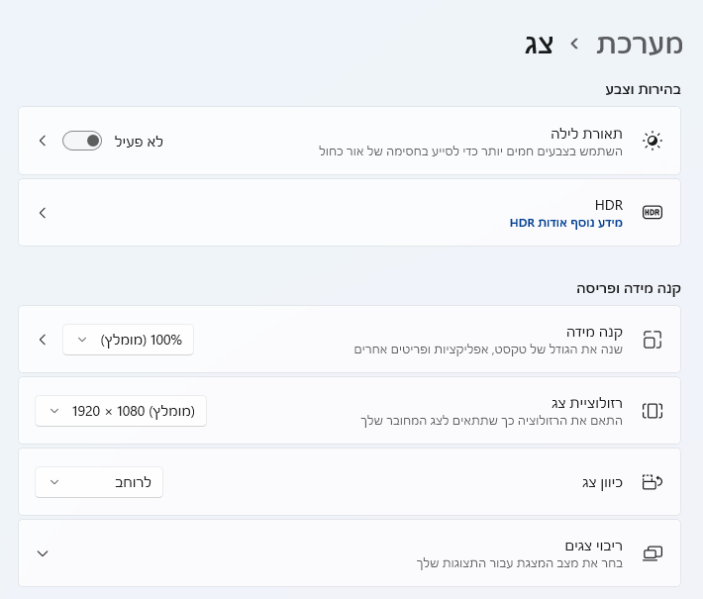Click the Display resolution icon

(x=652, y=410)
